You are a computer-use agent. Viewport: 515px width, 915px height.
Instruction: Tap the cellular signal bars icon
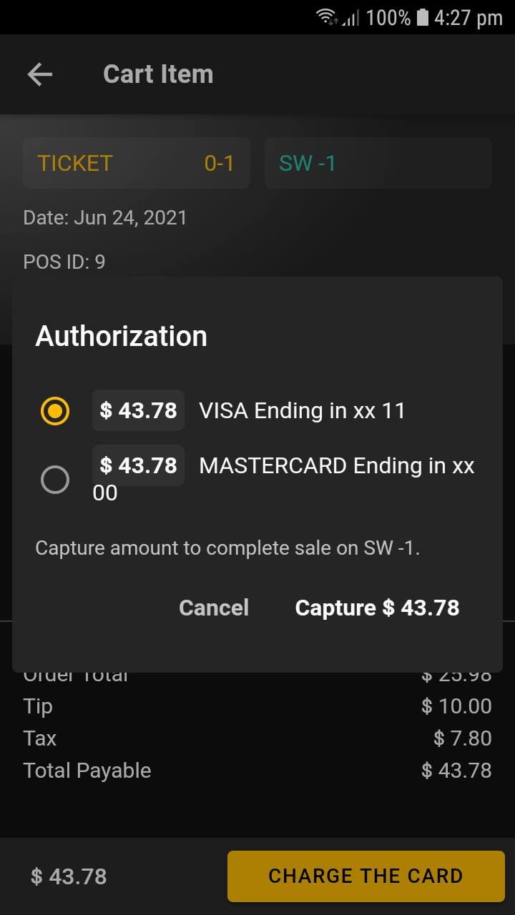[350, 18]
